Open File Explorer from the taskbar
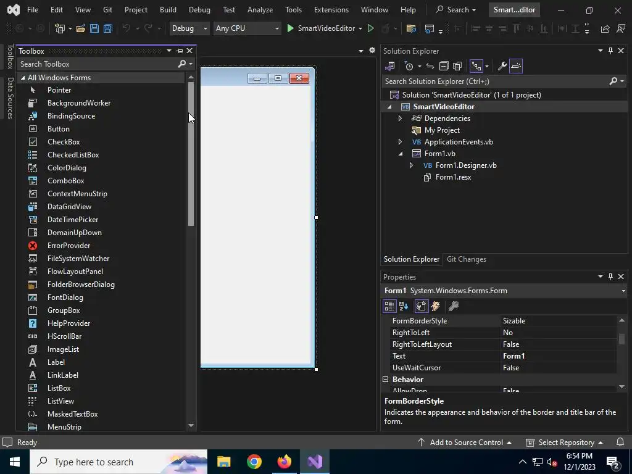Viewport: 632px width, 474px height. point(223,462)
